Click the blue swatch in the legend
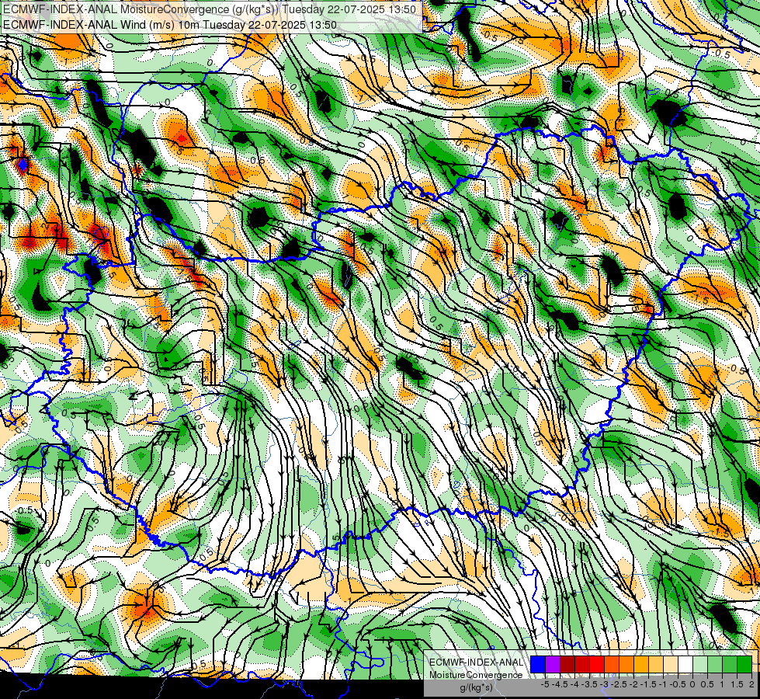Image resolution: width=760 pixels, height=699 pixels. coord(538,665)
